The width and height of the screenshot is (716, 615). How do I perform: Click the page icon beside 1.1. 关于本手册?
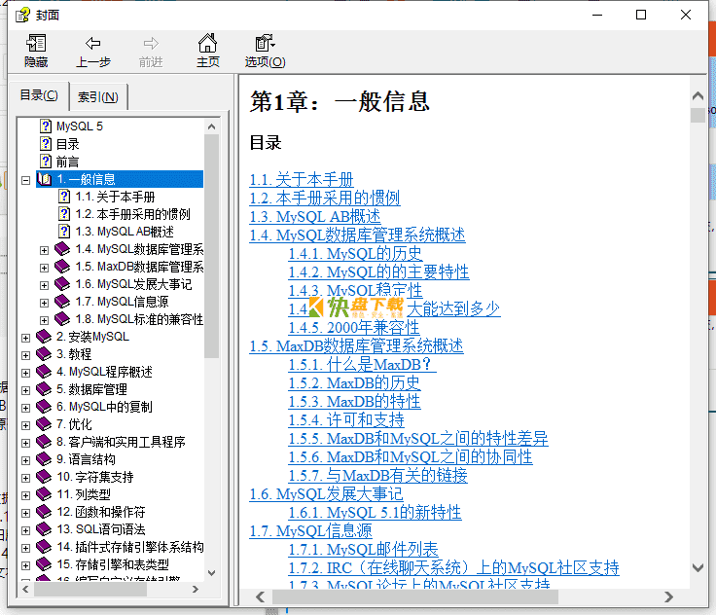[64, 197]
